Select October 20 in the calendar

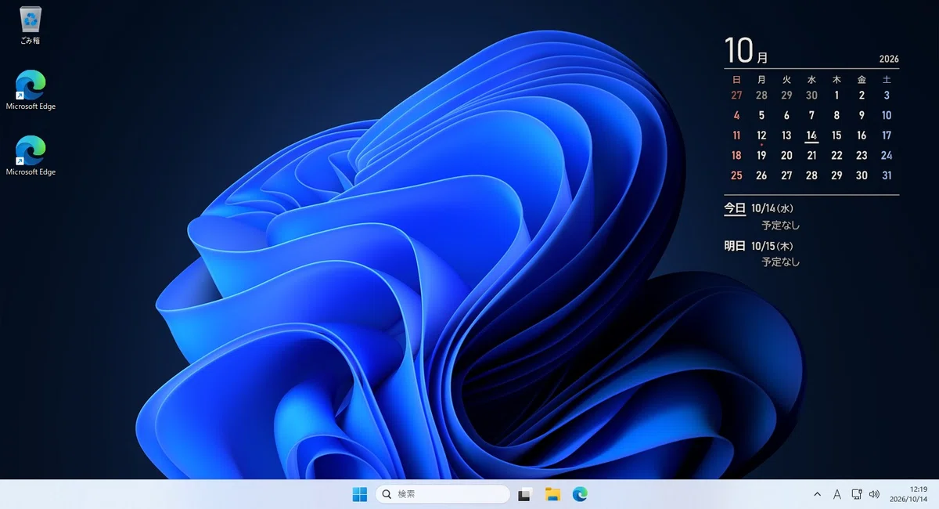tap(786, 155)
